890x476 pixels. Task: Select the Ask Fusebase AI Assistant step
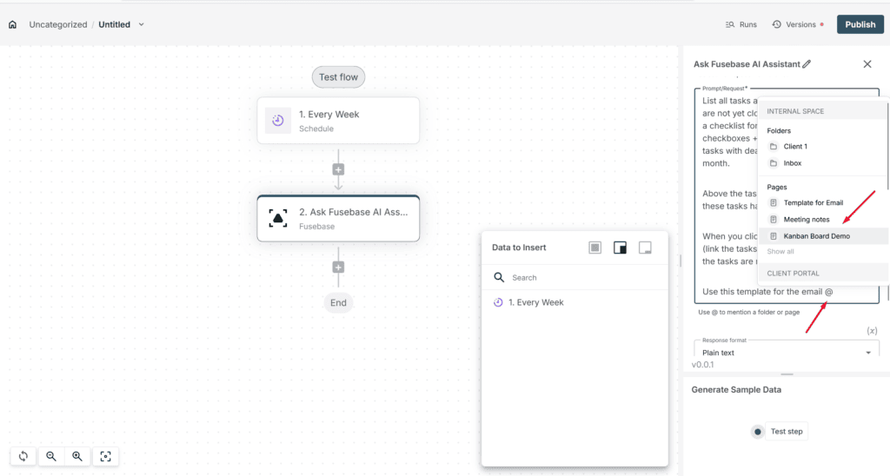coord(338,218)
